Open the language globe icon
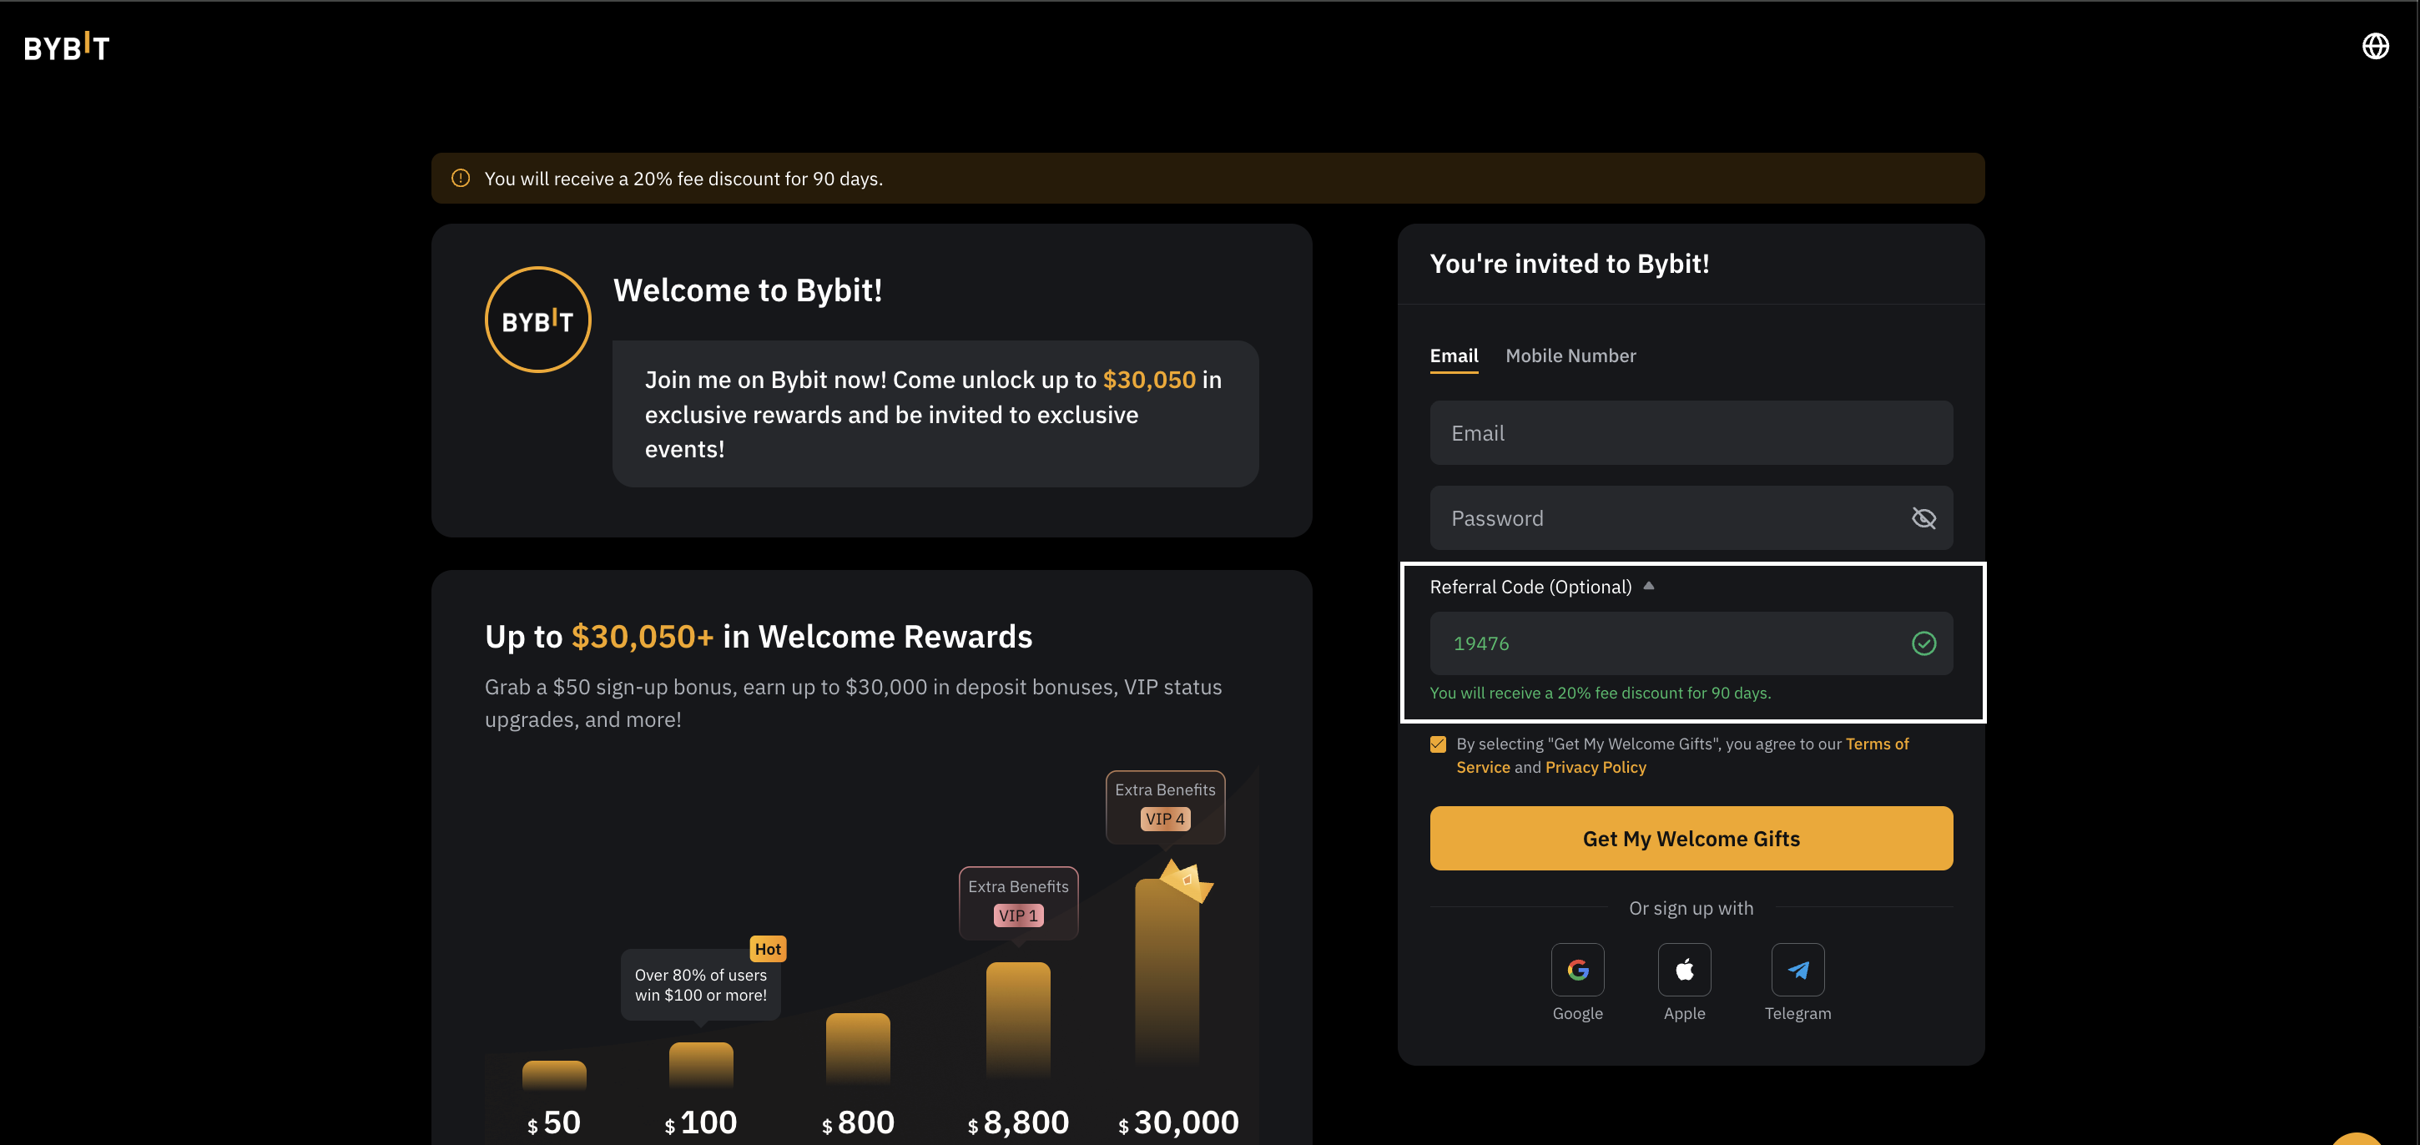This screenshot has width=2420, height=1145. pyautogui.click(x=2375, y=46)
